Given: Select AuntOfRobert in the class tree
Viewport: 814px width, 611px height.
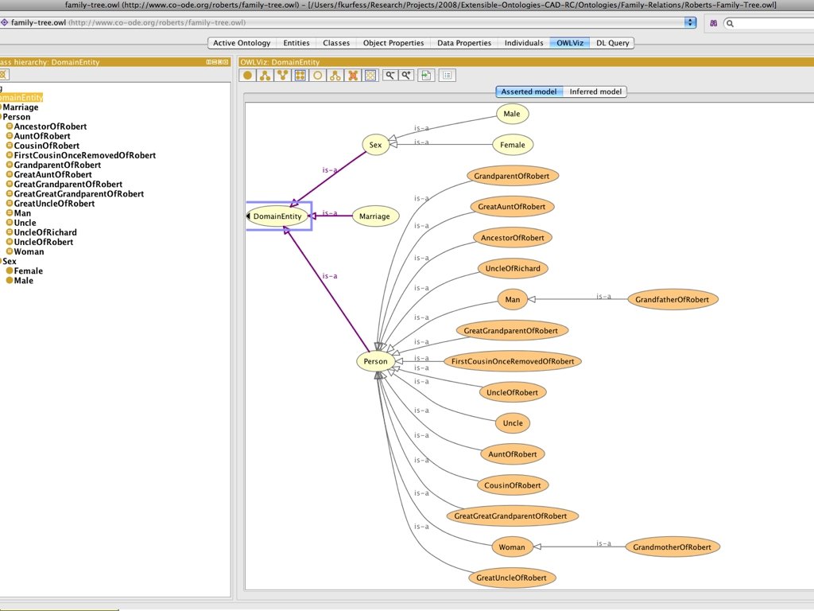Looking at the screenshot, I should (x=42, y=136).
